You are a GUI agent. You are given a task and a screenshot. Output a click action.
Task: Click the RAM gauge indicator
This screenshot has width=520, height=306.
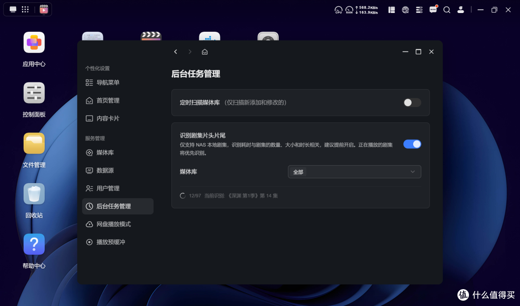pyautogui.click(x=349, y=10)
